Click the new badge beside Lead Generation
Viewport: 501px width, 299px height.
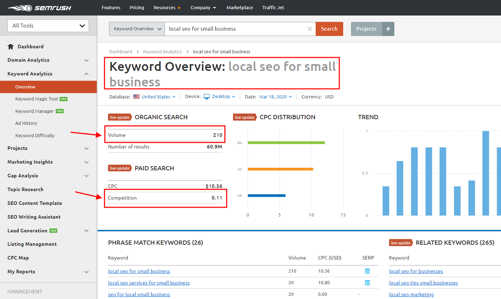[x=53, y=231]
